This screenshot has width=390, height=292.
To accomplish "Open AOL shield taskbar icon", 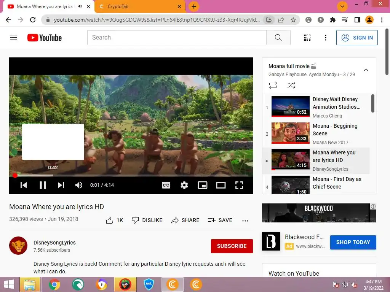I will coord(149,284).
